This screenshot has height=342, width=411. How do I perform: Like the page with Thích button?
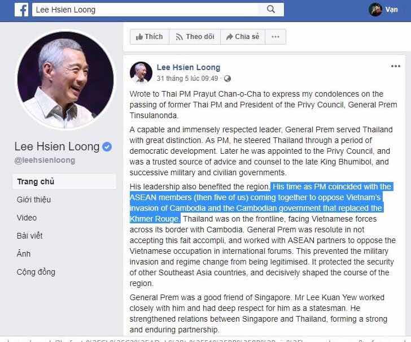[150, 37]
